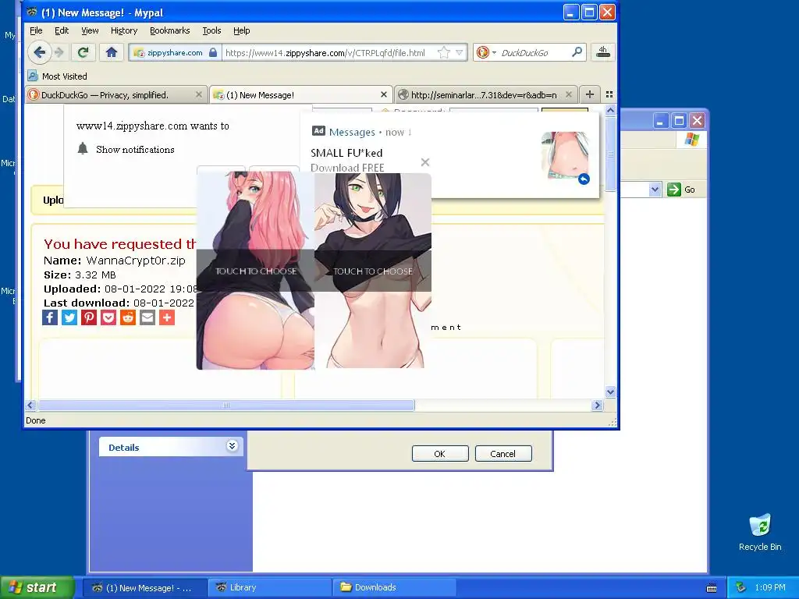Go back with the browser Back arrow
The width and height of the screenshot is (799, 599).
[39, 52]
